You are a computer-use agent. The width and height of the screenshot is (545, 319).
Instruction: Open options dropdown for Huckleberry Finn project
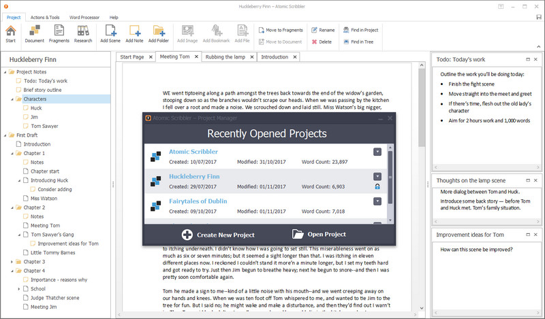pos(377,176)
